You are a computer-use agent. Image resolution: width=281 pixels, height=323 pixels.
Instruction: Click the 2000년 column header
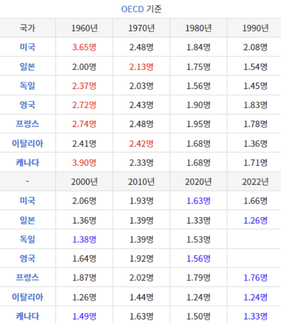pyautogui.click(x=84, y=182)
